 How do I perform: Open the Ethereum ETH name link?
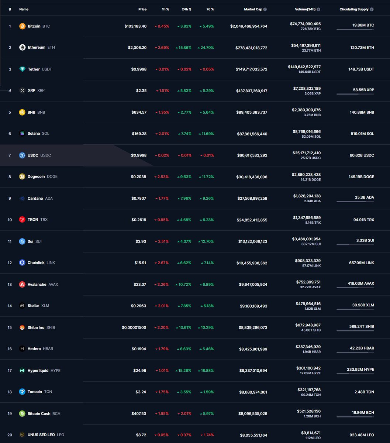click(41, 48)
